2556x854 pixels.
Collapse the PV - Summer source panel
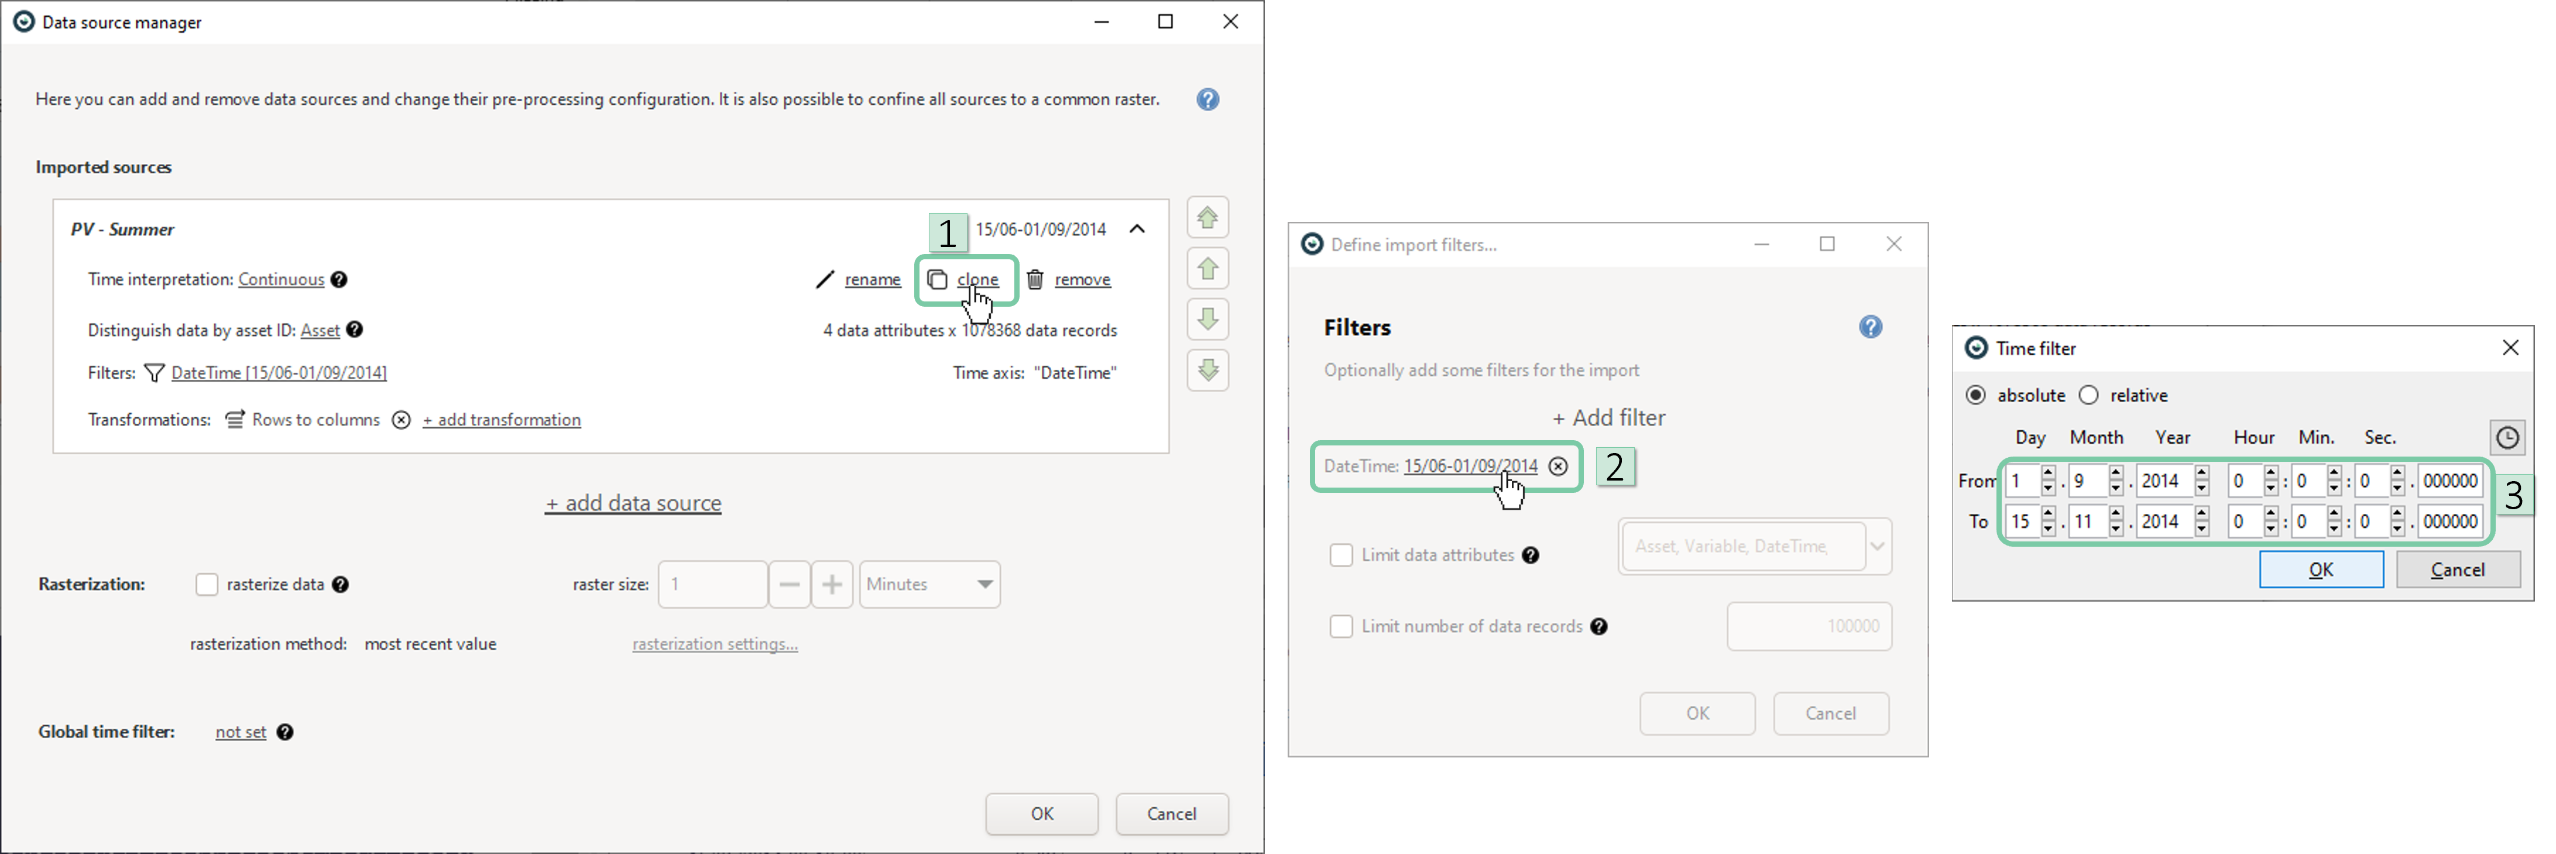(x=1137, y=229)
